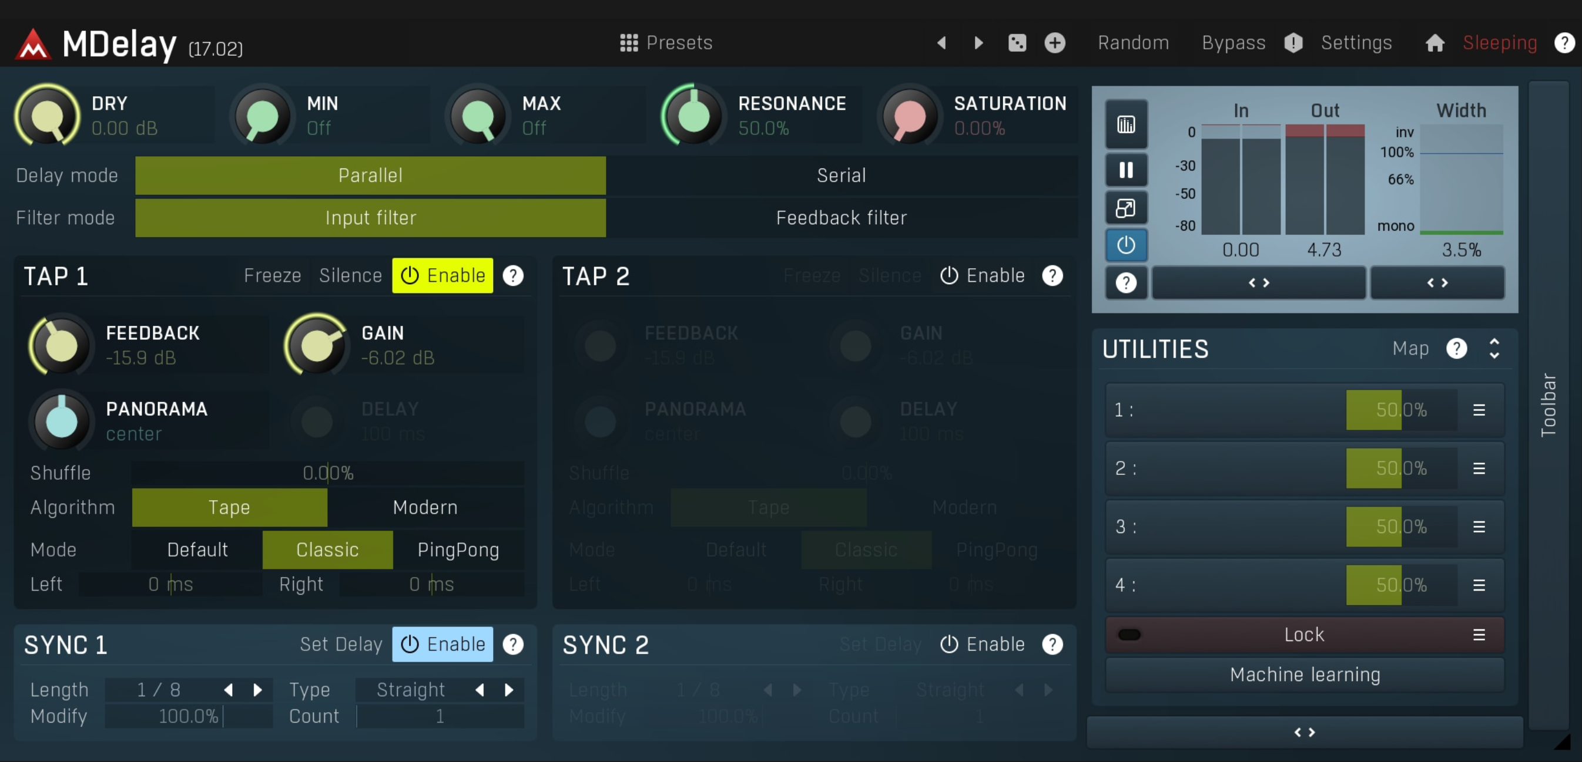The image size is (1582, 762).
Task: Click the home icon in the header
Action: click(x=1434, y=43)
